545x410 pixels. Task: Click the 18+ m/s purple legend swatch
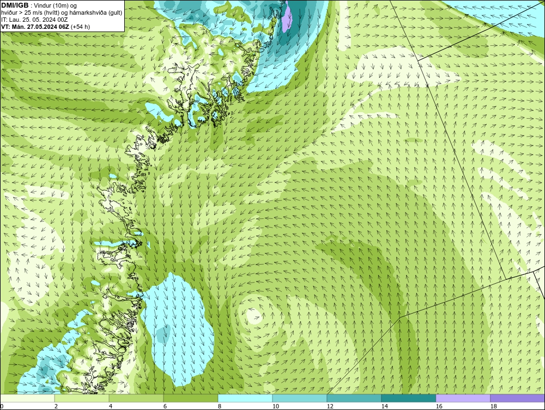[x=518, y=398]
